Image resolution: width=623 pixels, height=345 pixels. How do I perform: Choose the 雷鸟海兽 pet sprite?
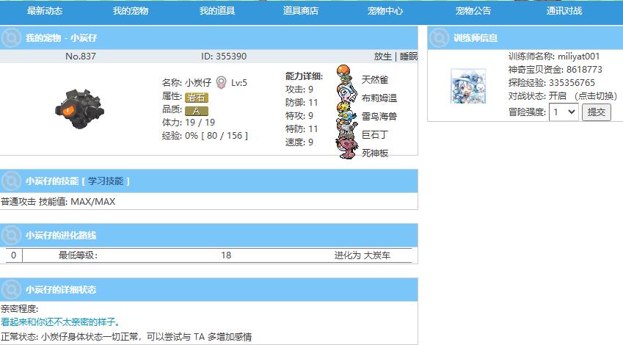[x=345, y=112]
